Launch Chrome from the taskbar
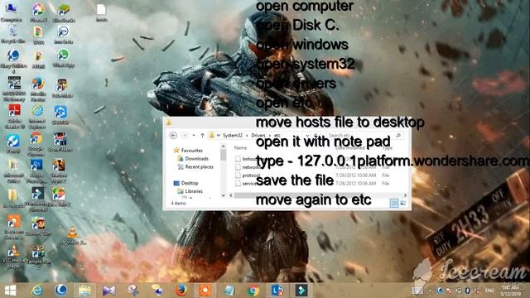Viewport: 530px width, 298px height. pos(253,291)
